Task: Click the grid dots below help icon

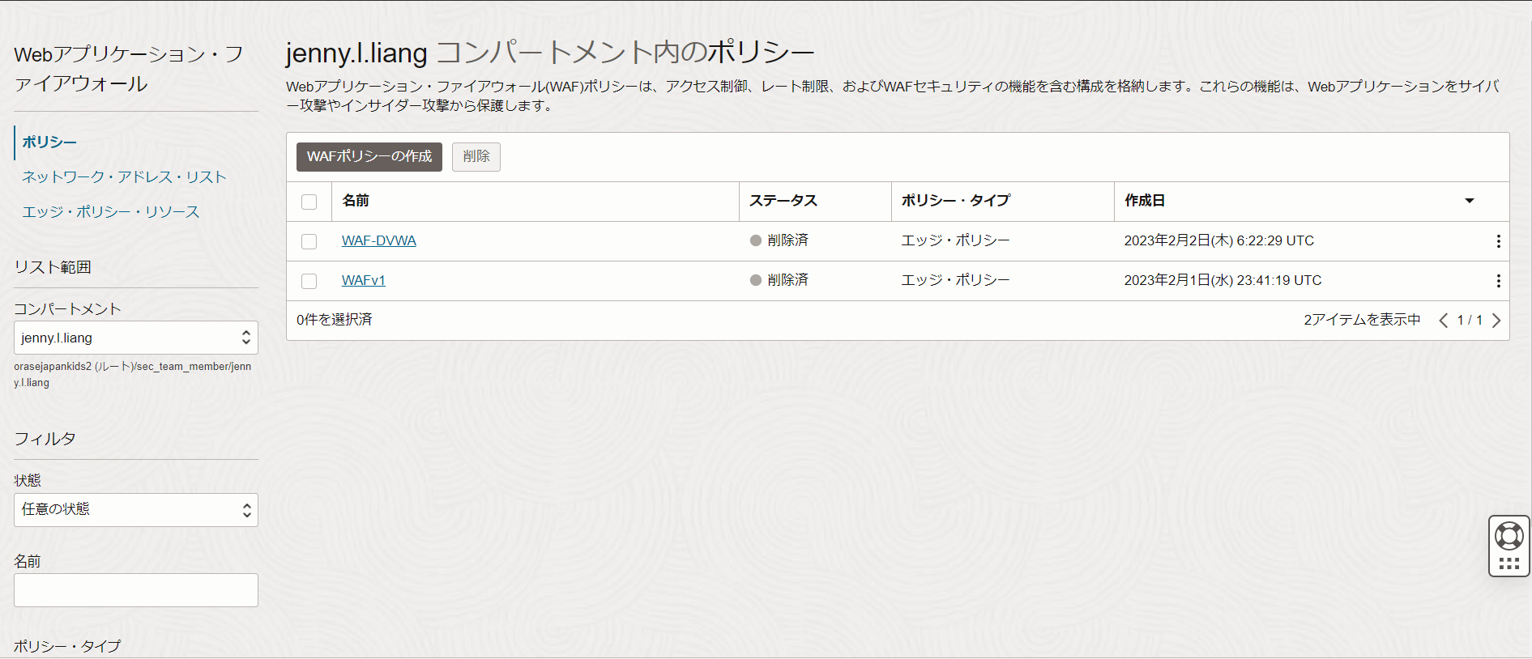Action: coord(1509,563)
